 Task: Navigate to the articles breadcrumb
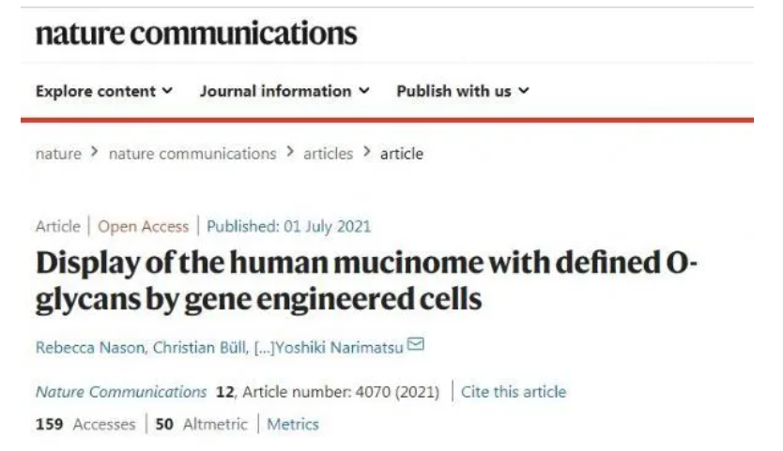click(328, 154)
